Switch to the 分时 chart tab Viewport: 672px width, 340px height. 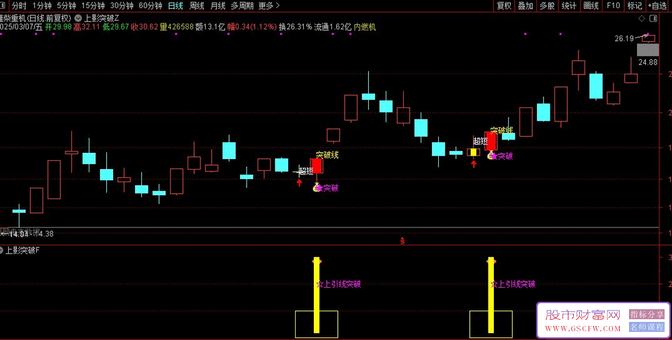(x=19, y=5)
